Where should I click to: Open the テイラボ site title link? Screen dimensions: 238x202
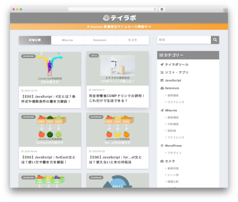pos(119,18)
